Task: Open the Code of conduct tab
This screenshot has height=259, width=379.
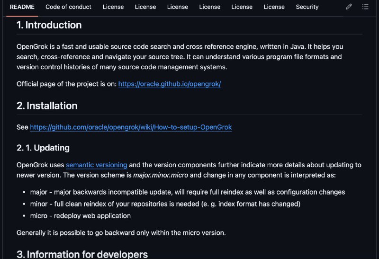Action: click(x=69, y=7)
